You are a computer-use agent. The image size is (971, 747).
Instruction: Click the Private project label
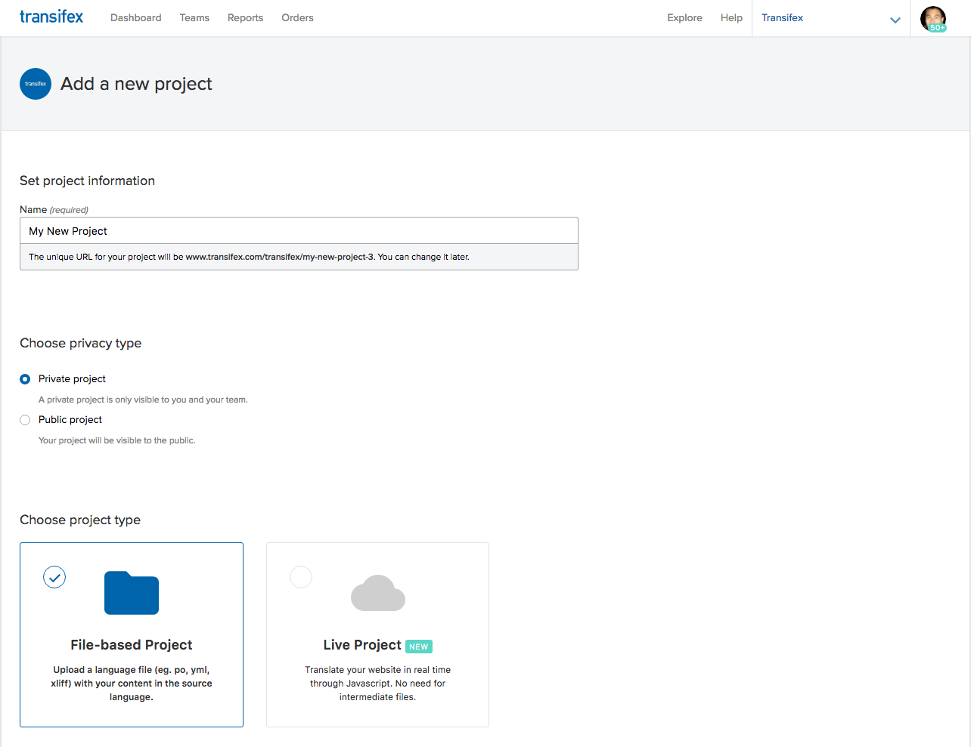pyautogui.click(x=72, y=379)
